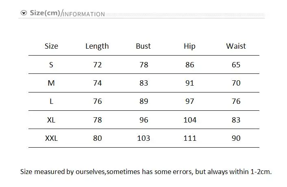This screenshot has height=187, width=287.
Task: Click the XL size row label
Action: point(51,120)
